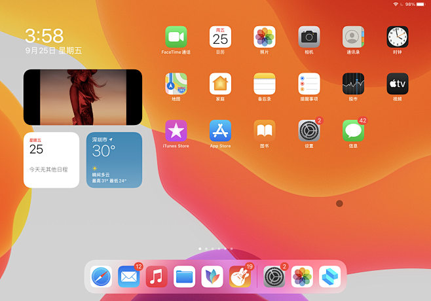Open the Reminders app
Viewport: 431px width, 301px height.
[x=309, y=84]
